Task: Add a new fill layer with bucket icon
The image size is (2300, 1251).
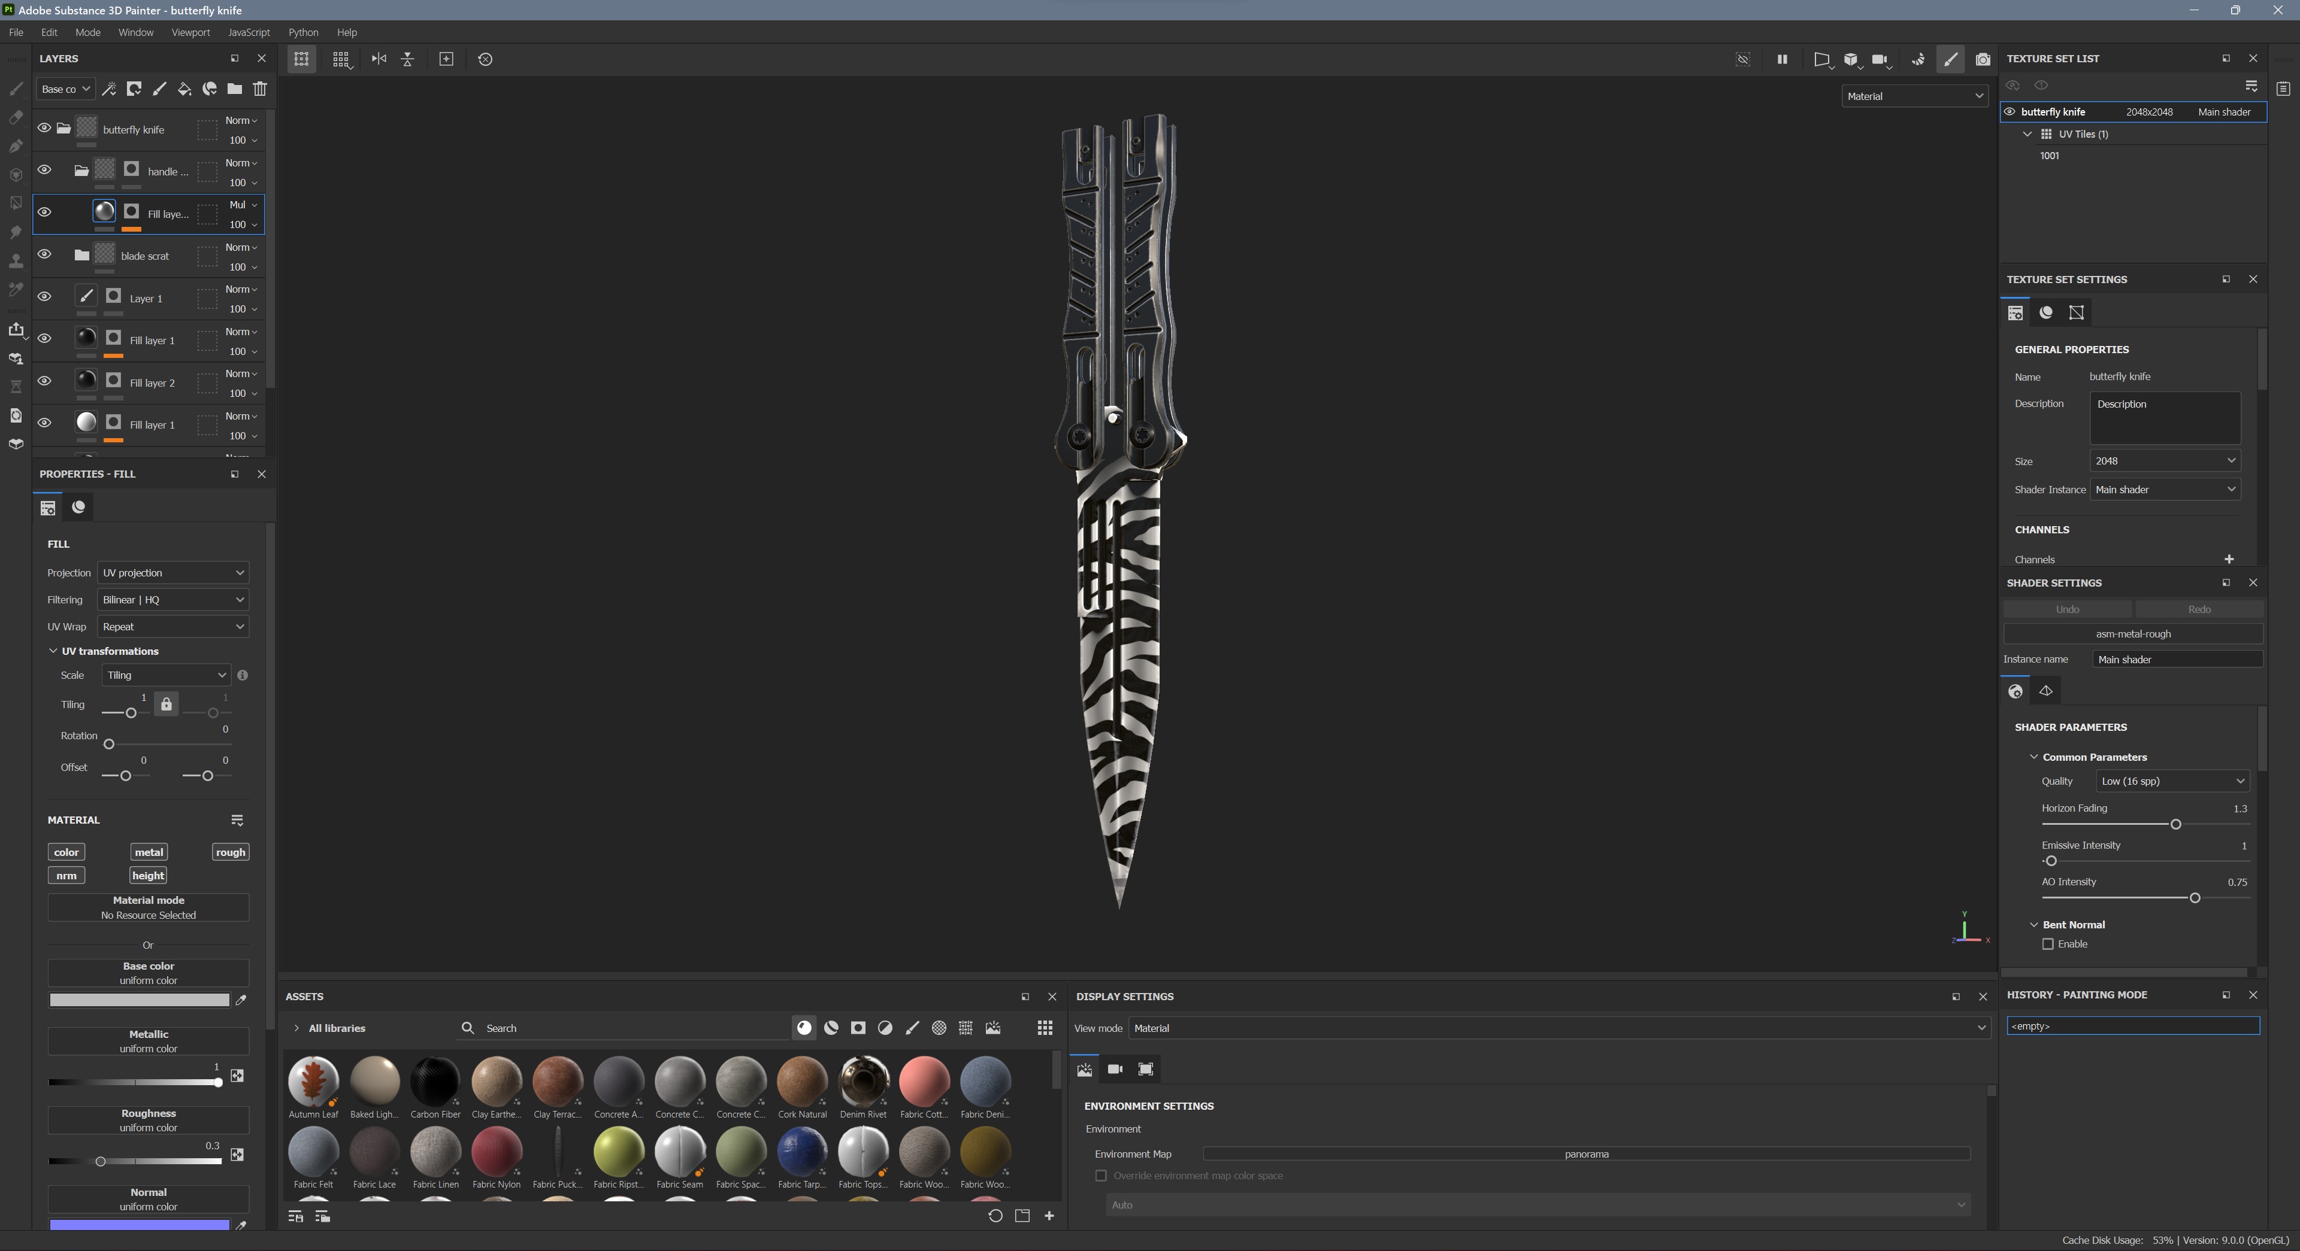Action: (x=184, y=89)
